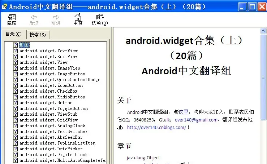Open android.widget.RadioButton topic

point(52,97)
